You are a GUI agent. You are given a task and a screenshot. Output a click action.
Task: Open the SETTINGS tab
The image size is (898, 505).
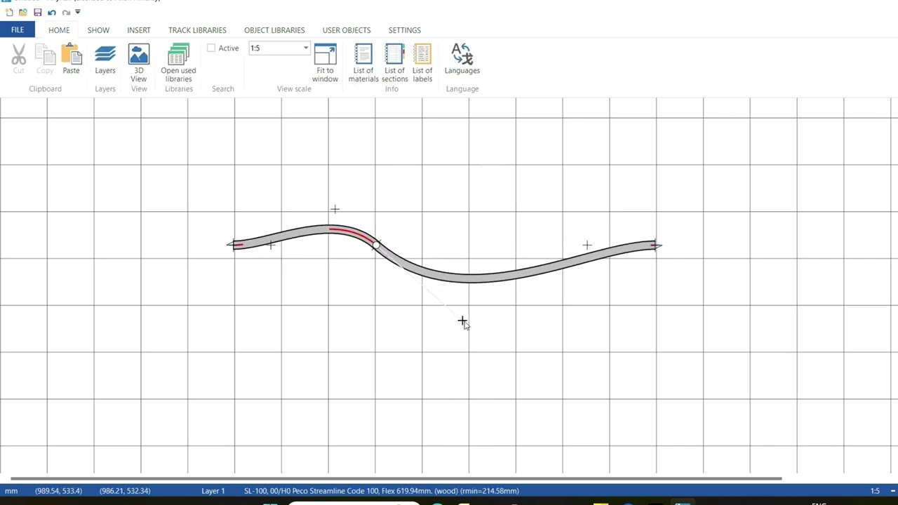coord(405,30)
